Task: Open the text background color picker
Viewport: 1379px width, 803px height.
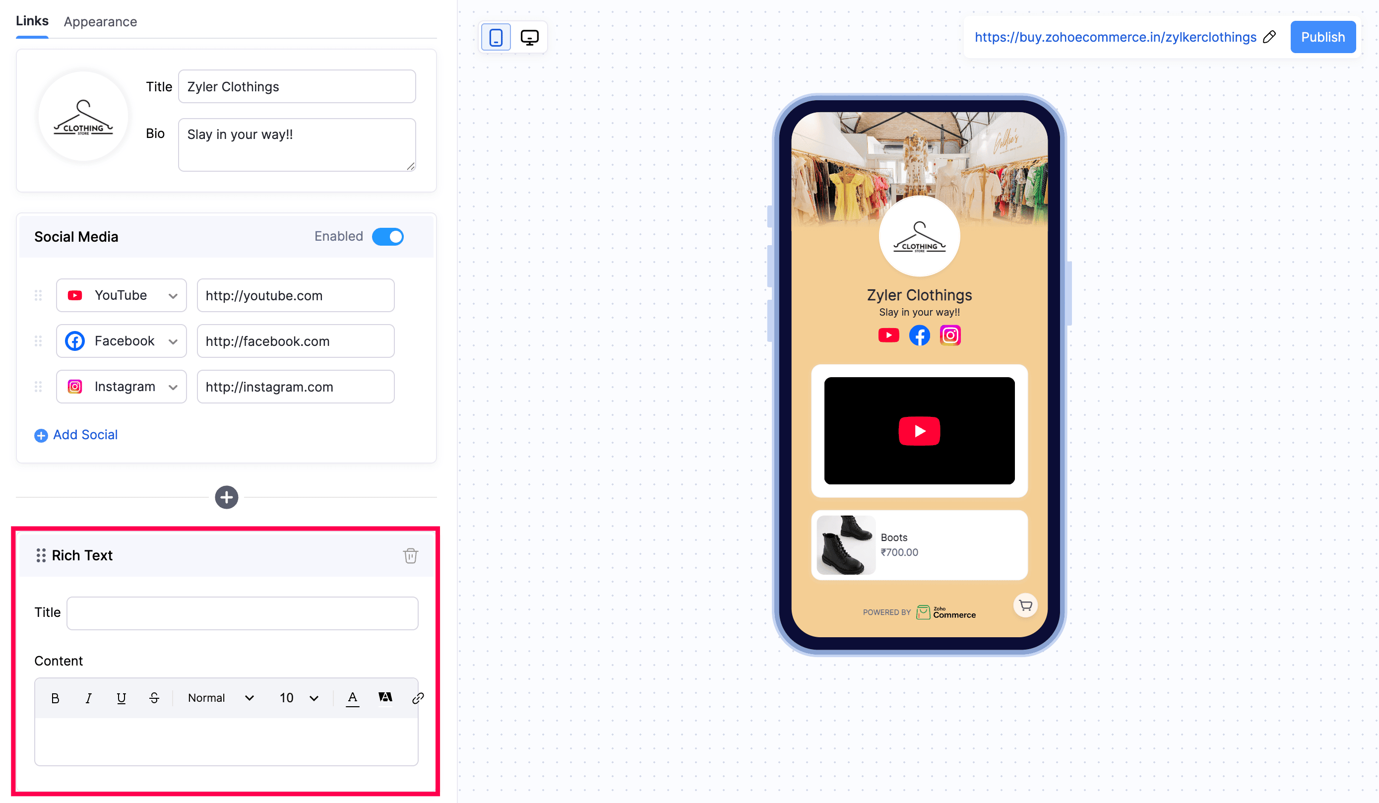Action: pos(385,698)
